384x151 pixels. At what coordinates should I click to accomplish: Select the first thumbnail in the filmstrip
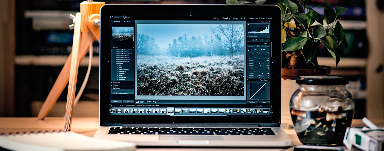[112, 111]
